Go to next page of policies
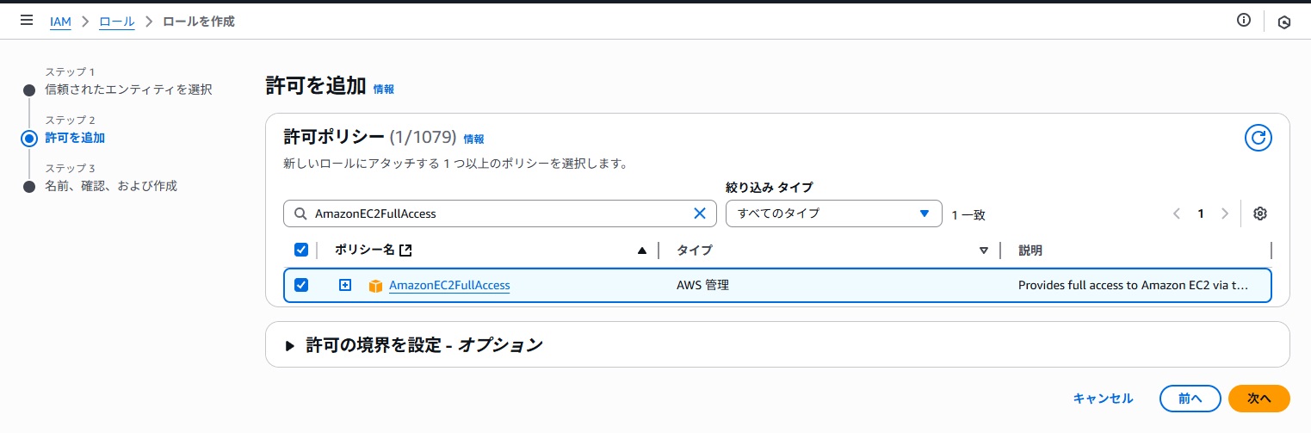 point(1225,213)
